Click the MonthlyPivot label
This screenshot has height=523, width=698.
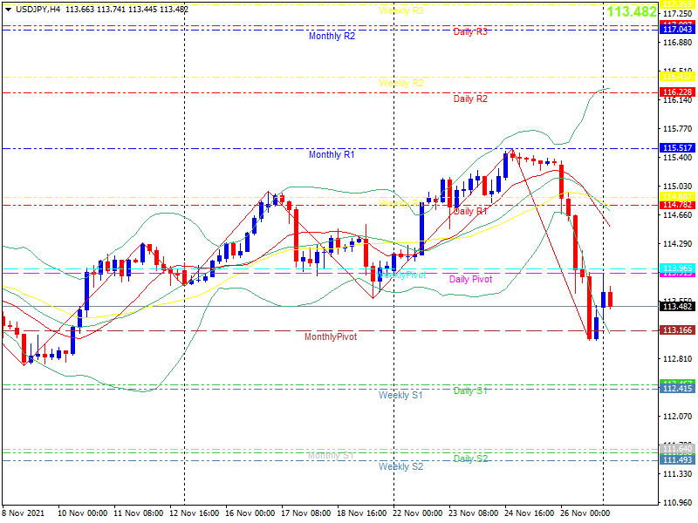tap(331, 336)
